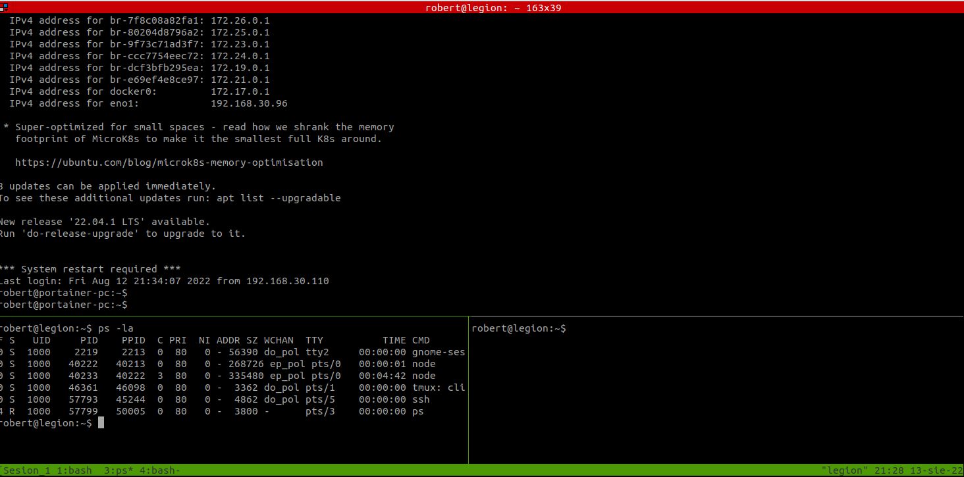This screenshot has width=964, height=477.
Task: Click the "legion" hostname in status bar
Action: [x=843, y=470]
